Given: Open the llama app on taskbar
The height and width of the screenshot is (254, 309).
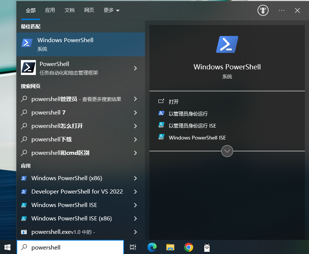Looking at the screenshot, I should 207,247.
